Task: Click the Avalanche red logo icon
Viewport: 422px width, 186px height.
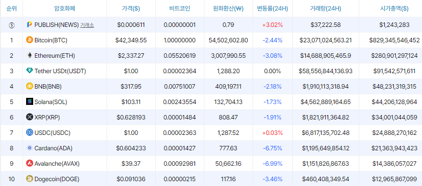Action: [30, 163]
